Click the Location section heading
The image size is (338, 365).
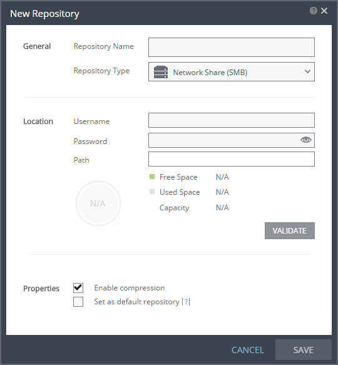38,121
